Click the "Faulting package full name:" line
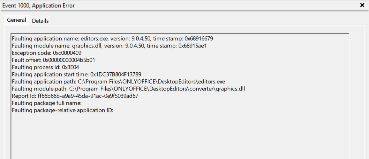 coord(47,103)
